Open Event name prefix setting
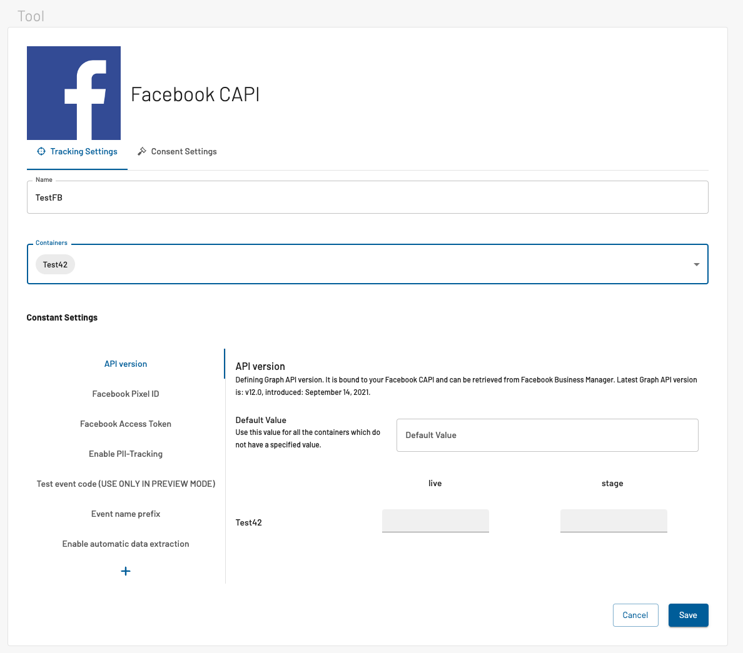Viewport: 743px width, 653px height. 126,514
